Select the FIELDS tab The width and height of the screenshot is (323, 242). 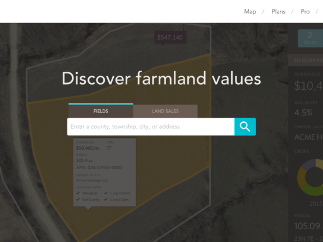[101, 111]
